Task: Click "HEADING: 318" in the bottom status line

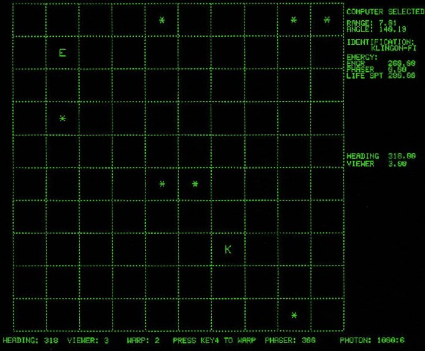Action: [x=30, y=340]
